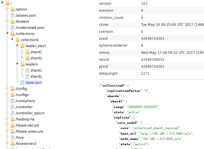Click shard1 folder icon under leader_elect

point(27,52)
